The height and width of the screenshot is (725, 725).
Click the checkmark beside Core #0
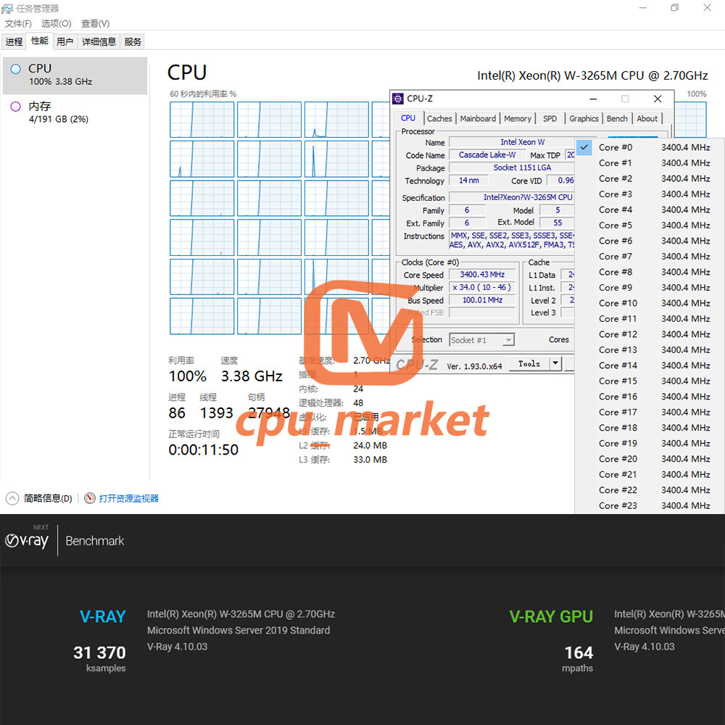click(x=584, y=147)
